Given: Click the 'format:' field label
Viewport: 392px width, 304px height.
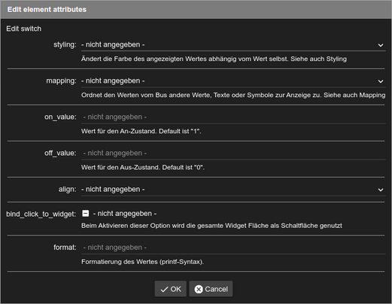Looking at the screenshot, I should click(65, 248).
